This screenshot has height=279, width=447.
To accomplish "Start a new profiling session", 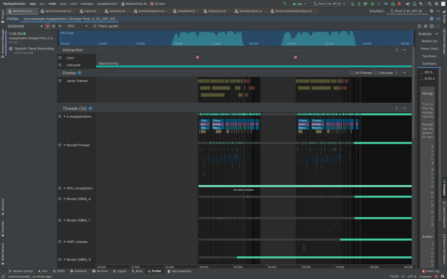I will 42,26.
